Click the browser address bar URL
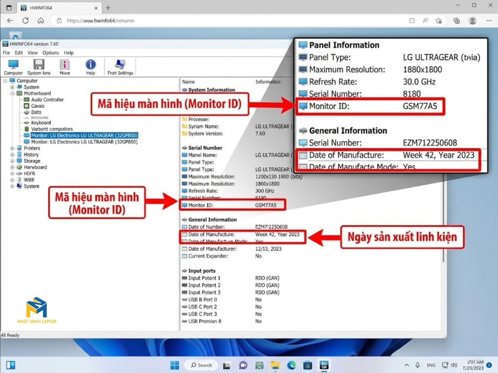This screenshot has height=373, width=498. pos(100,21)
